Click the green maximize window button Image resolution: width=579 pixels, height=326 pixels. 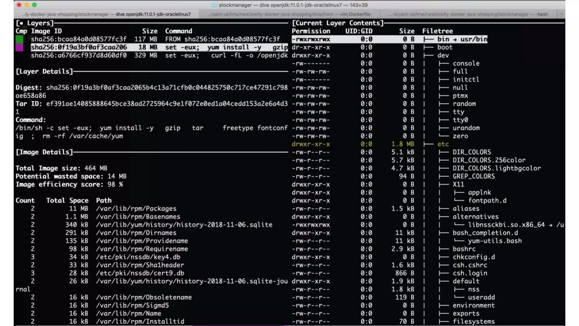tap(34, 5)
